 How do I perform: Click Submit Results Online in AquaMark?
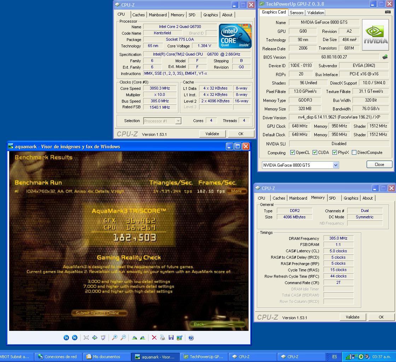(x=99, y=313)
